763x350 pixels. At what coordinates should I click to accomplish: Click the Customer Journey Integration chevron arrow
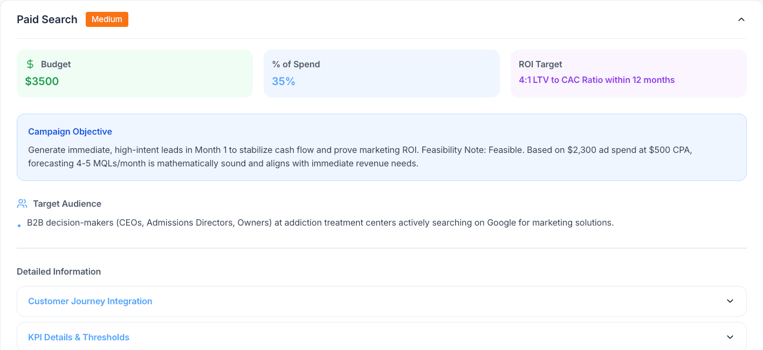pyautogui.click(x=730, y=301)
